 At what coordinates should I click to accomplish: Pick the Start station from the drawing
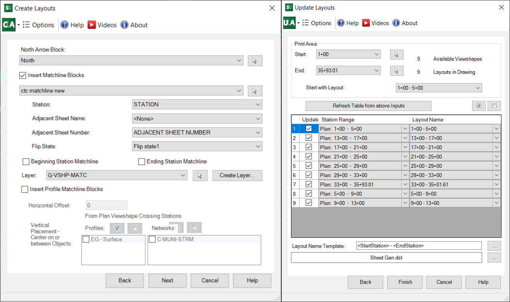click(x=396, y=55)
